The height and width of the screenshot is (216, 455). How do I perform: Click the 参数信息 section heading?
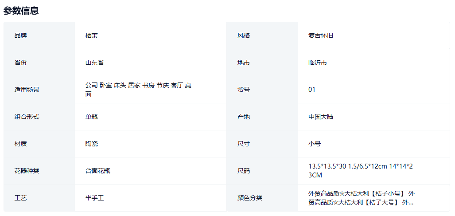(x=21, y=11)
